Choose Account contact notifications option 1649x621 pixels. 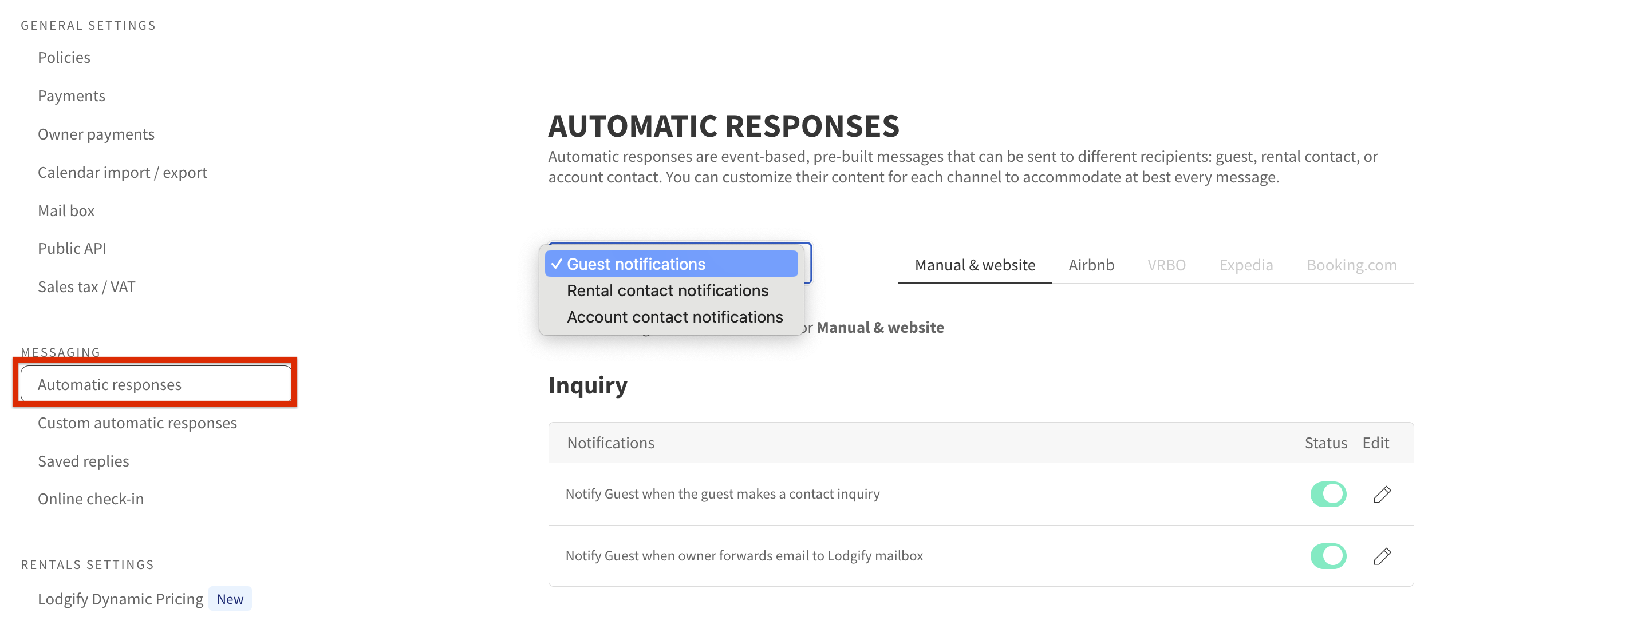[x=674, y=317]
